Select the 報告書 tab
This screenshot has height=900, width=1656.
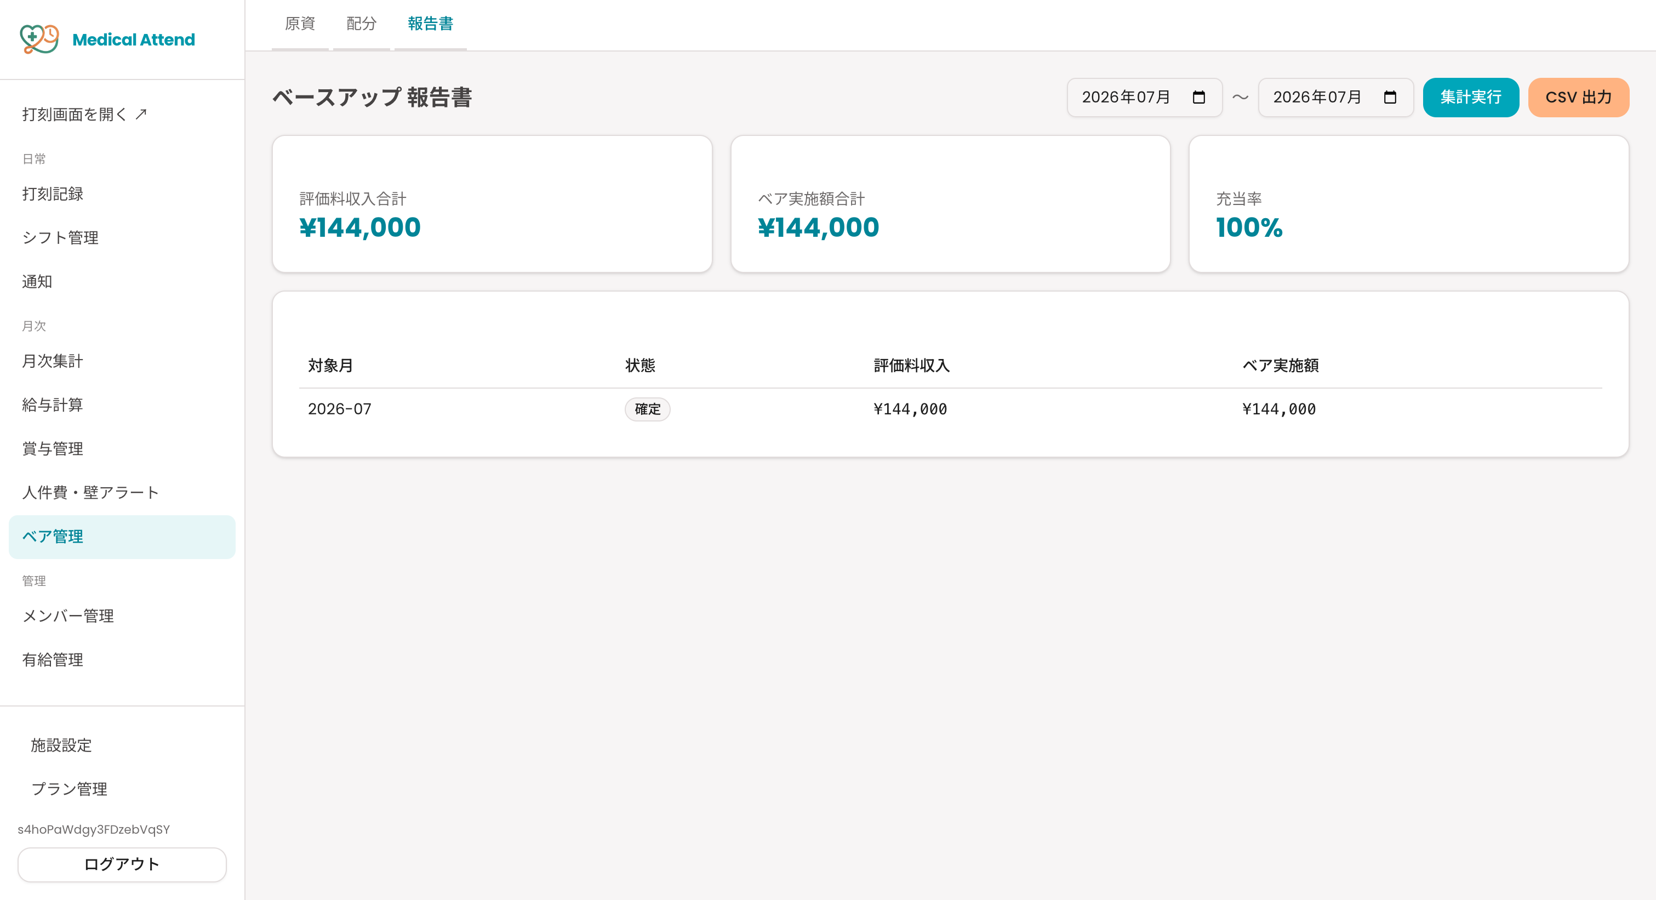tap(430, 25)
